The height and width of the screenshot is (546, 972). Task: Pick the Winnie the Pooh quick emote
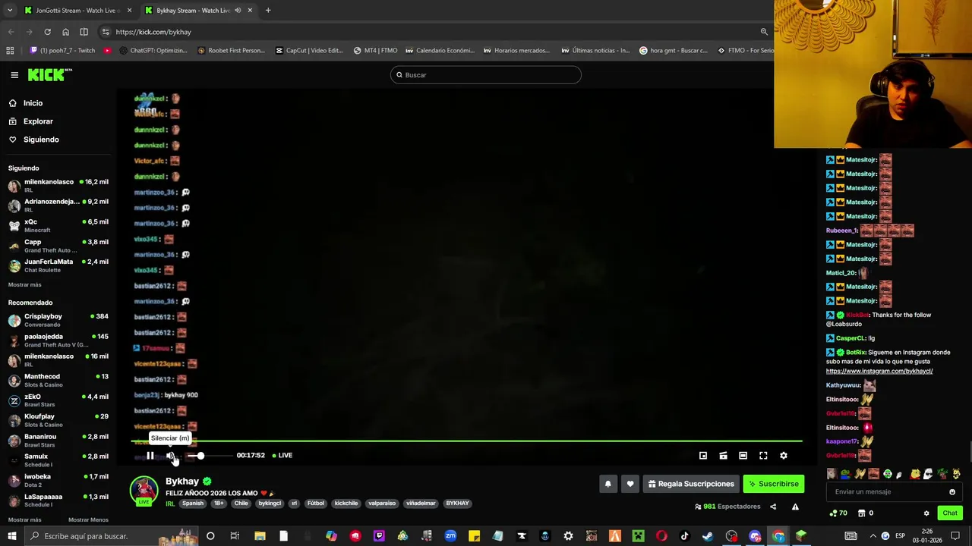click(x=915, y=474)
